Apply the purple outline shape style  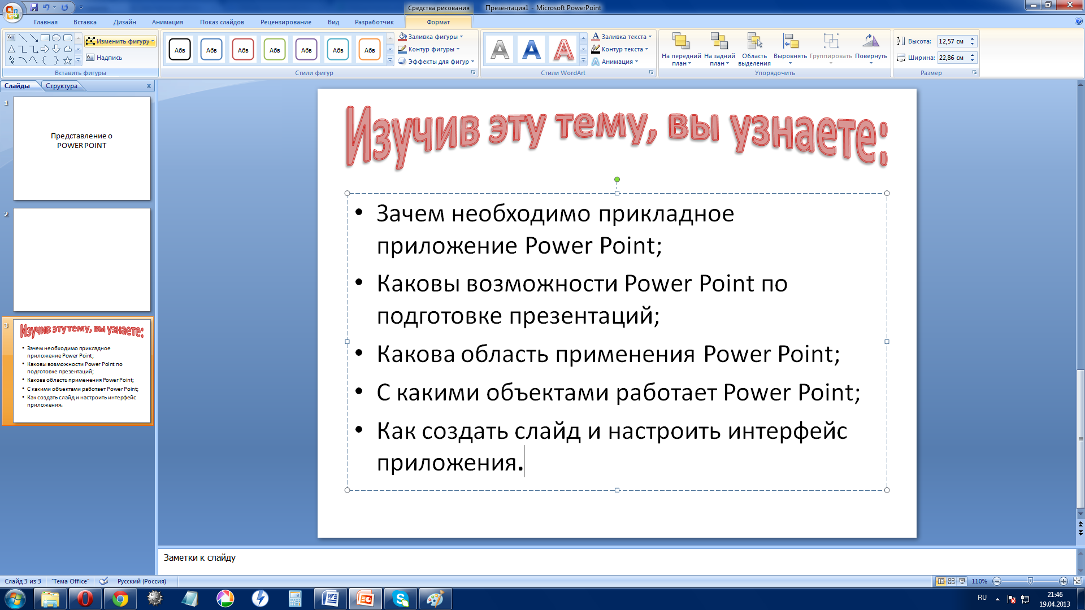(x=306, y=50)
